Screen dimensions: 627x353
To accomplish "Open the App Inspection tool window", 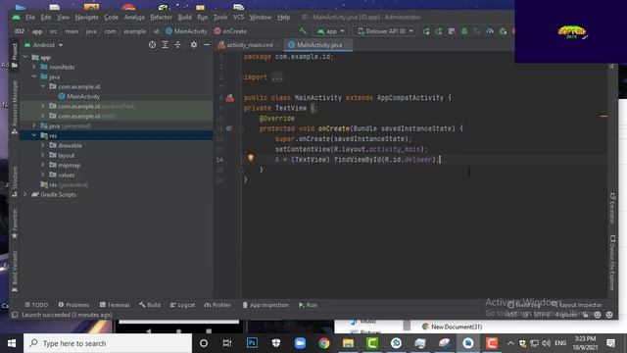I will click(x=265, y=305).
